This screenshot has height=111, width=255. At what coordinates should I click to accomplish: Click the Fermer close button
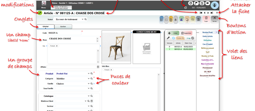click(x=215, y=20)
